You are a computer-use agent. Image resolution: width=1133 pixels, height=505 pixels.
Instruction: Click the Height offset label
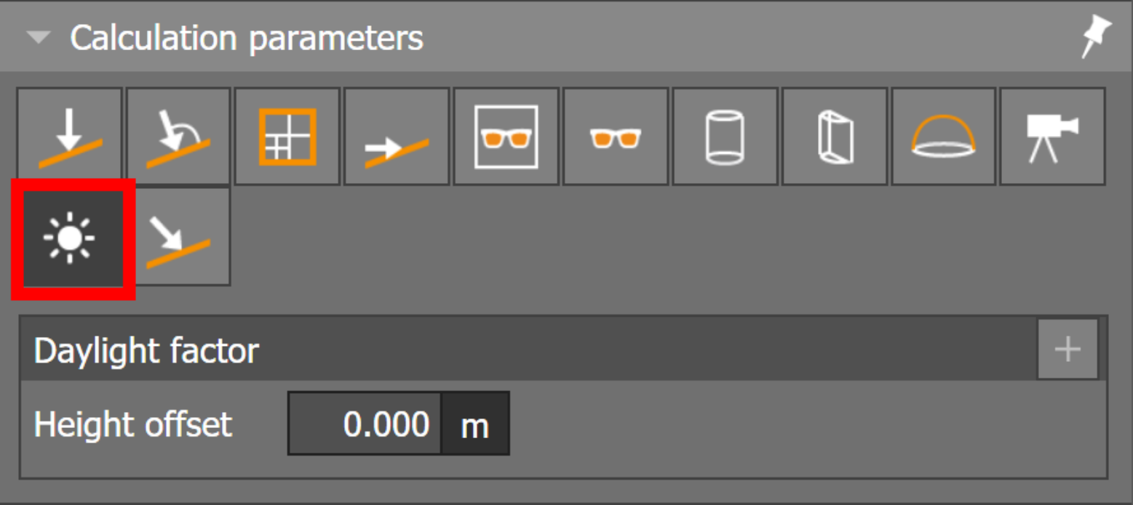coord(133,424)
